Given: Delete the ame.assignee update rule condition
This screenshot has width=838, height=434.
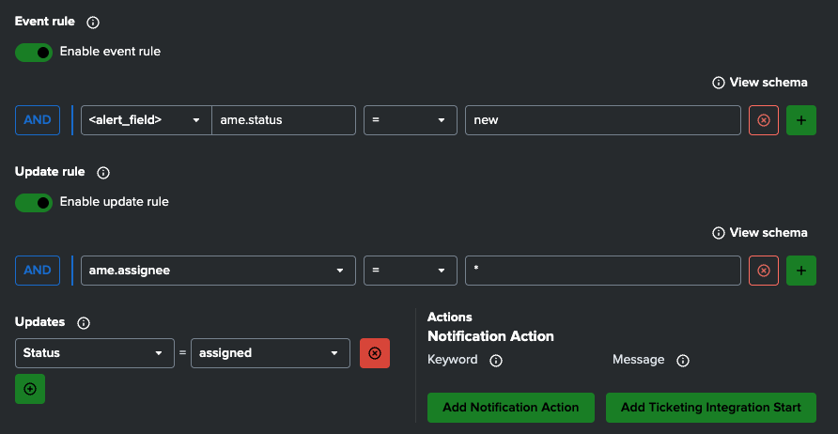Looking at the screenshot, I should coord(763,271).
